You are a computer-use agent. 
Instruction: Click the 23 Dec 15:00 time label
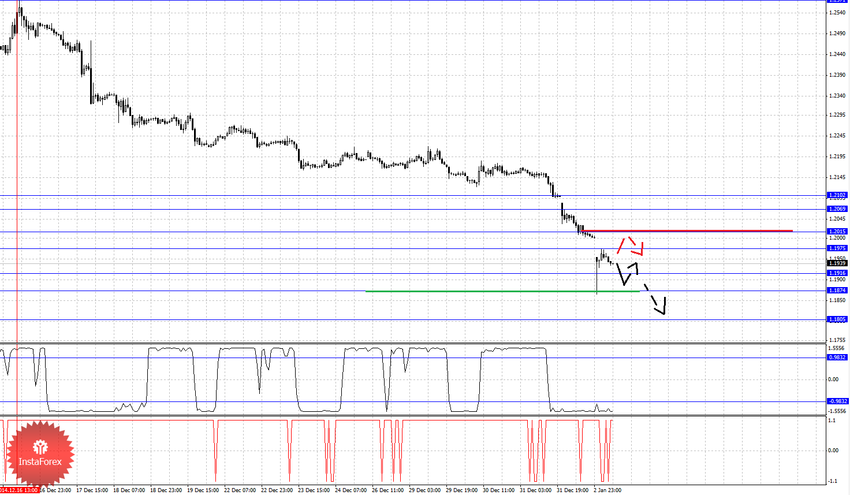(314, 490)
